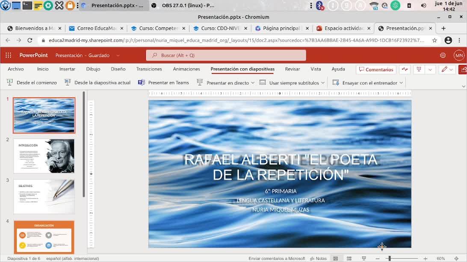Image resolution: width=467 pixels, height=262 pixels.
Task: Switch to the Diseño tab
Action: (118, 69)
